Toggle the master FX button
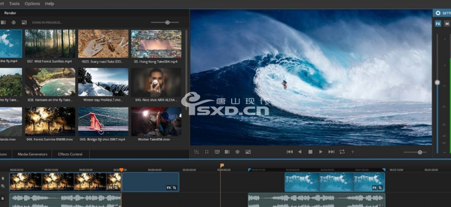The width and height of the screenshot is (451, 207). pos(438,24)
